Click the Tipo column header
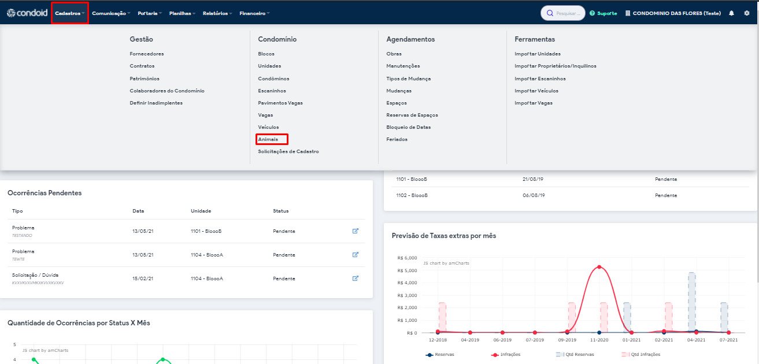Screen dimensions: 759x364 (x=17, y=211)
